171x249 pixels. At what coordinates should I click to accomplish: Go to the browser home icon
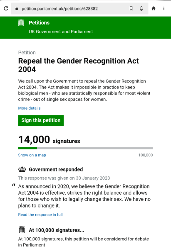coord(154,8)
